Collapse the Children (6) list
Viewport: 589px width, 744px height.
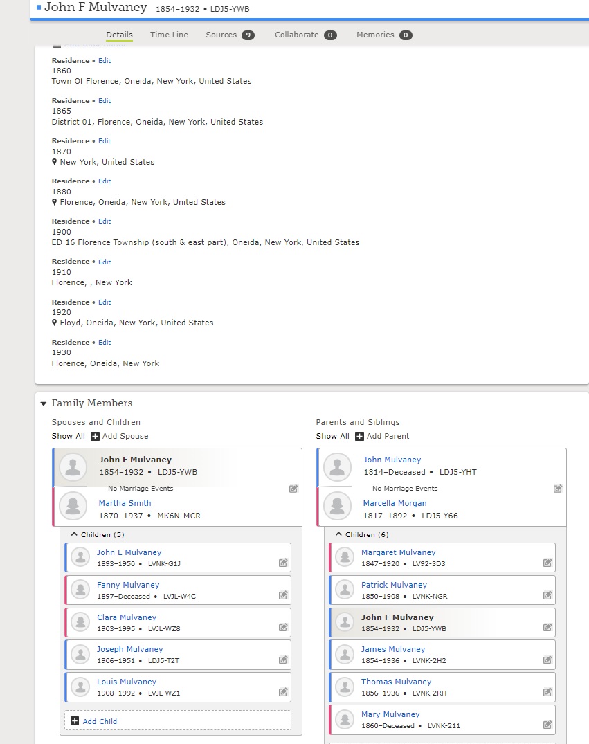tap(338, 534)
